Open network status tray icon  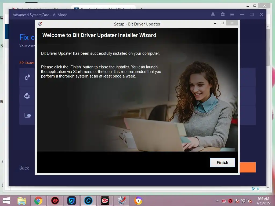[x=243, y=201]
